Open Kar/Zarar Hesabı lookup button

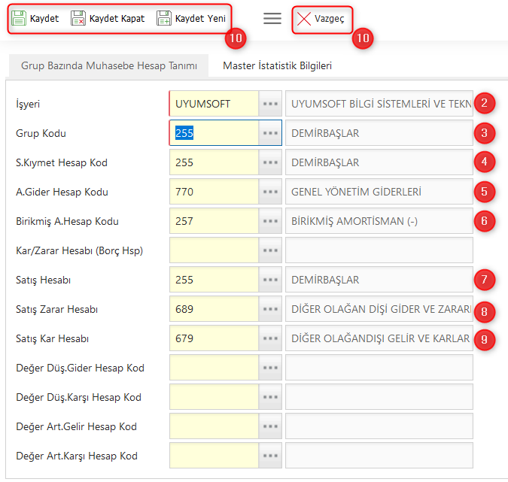point(270,250)
